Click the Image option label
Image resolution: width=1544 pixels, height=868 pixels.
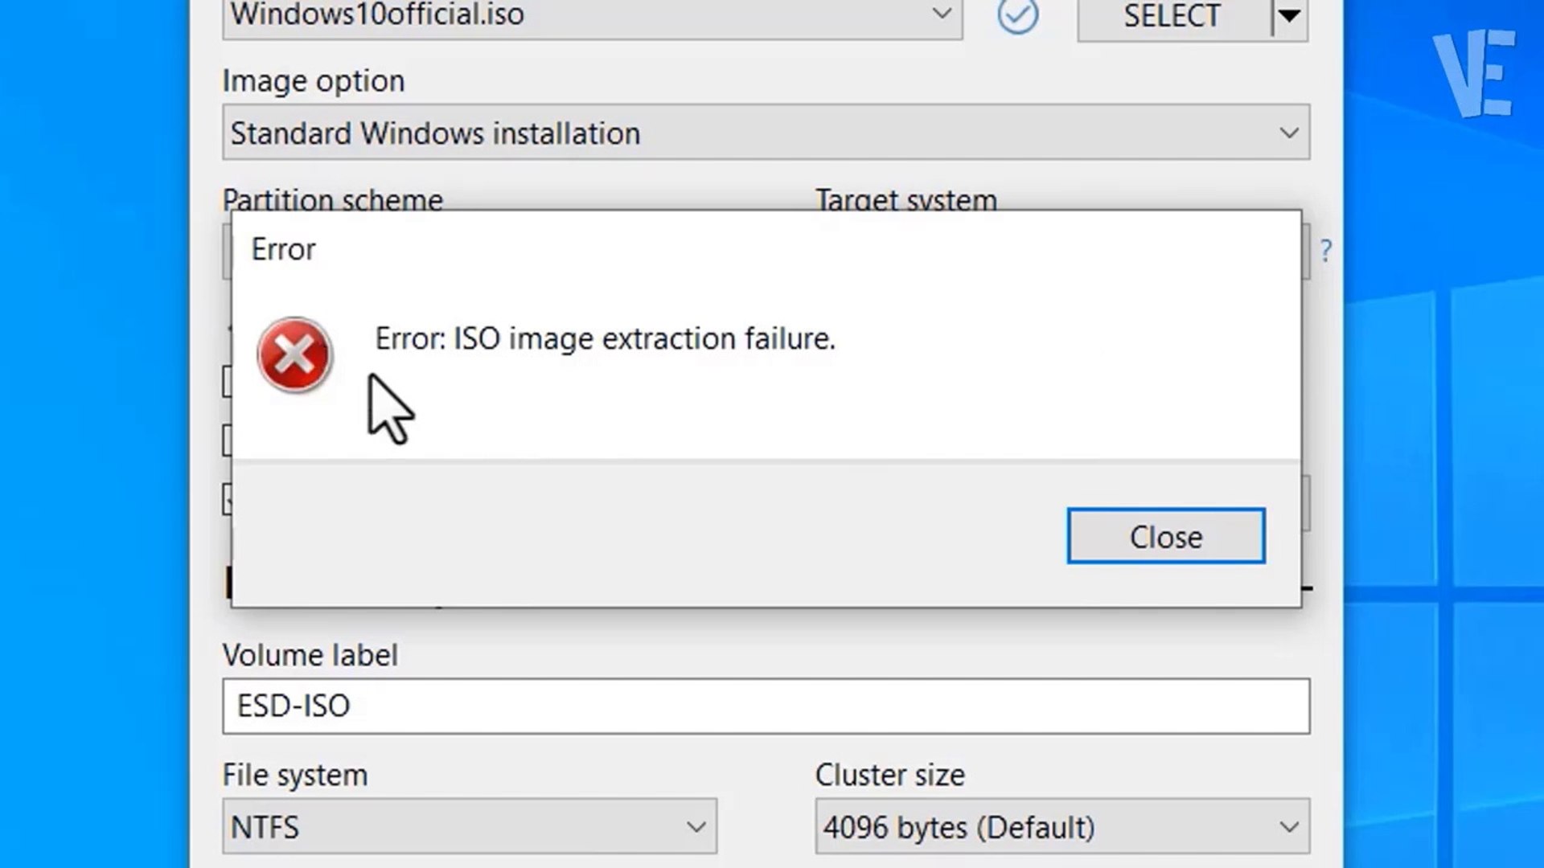pos(314,81)
